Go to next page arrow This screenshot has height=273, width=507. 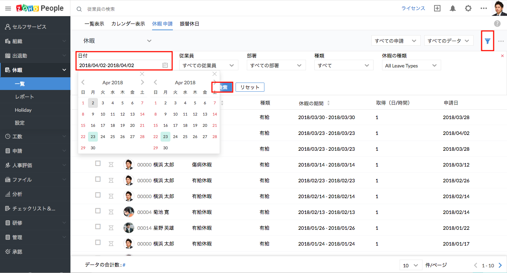[x=500, y=265]
